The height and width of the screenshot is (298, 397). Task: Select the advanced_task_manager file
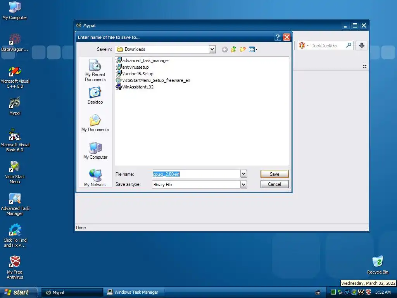(x=142, y=60)
